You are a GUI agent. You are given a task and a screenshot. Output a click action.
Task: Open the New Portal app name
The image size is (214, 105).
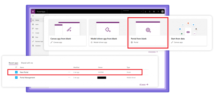[x=24, y=72]
